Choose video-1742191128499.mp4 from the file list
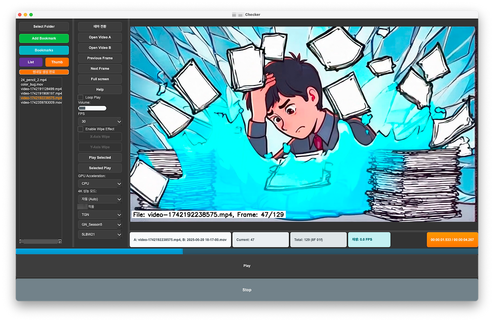494x322 pixels. coord(41,89)
